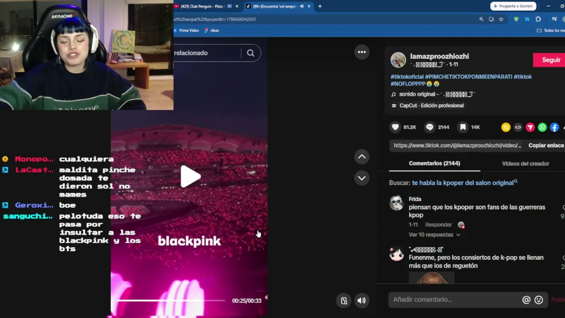Open the three-dots more options menu

pos(362,52)
